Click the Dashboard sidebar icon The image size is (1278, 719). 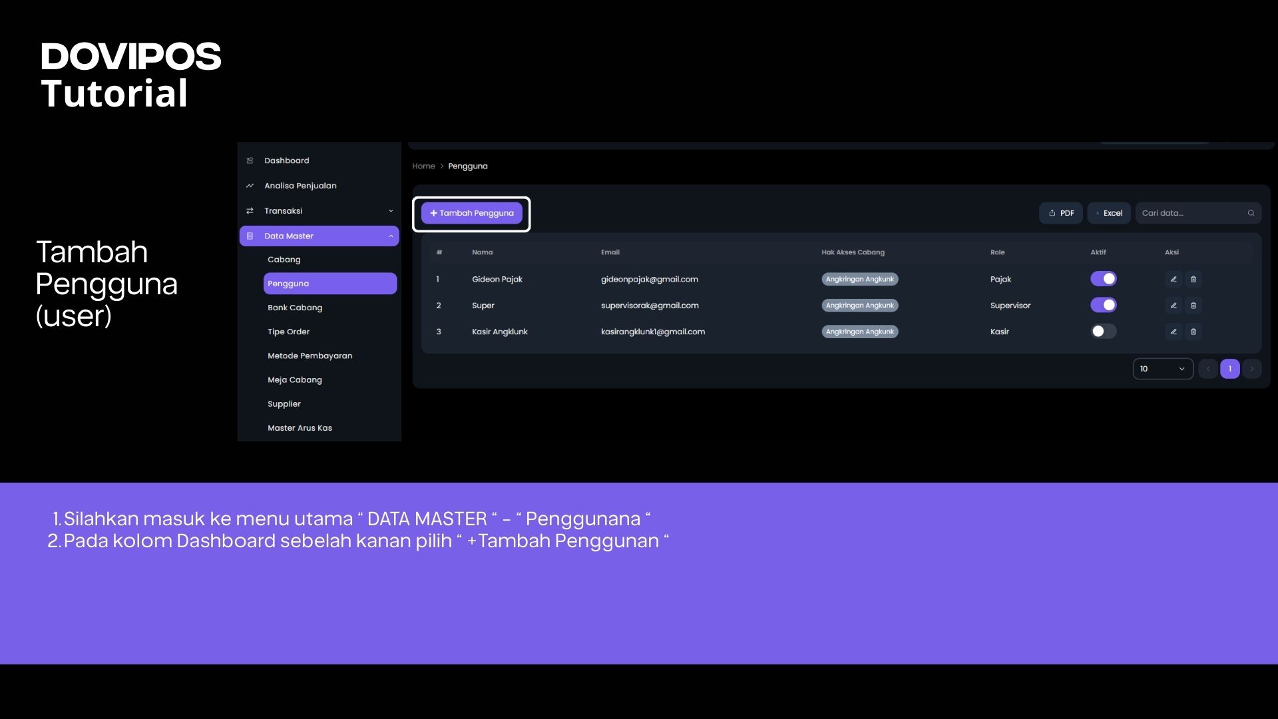[x=250, y=160]
